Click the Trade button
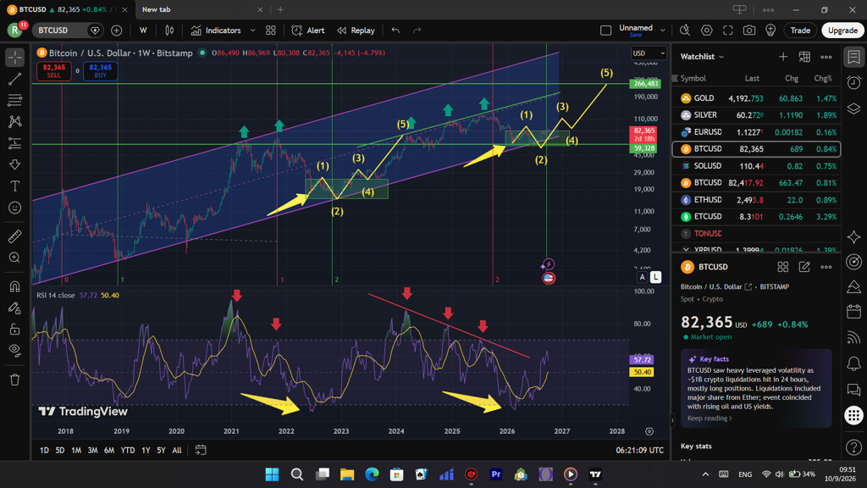 pos(800,30)
